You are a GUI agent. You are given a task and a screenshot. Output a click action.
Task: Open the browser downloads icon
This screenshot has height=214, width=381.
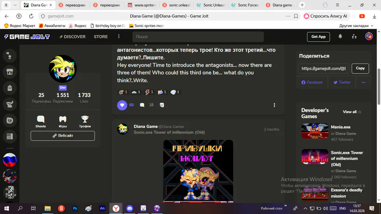click(374, 16)
